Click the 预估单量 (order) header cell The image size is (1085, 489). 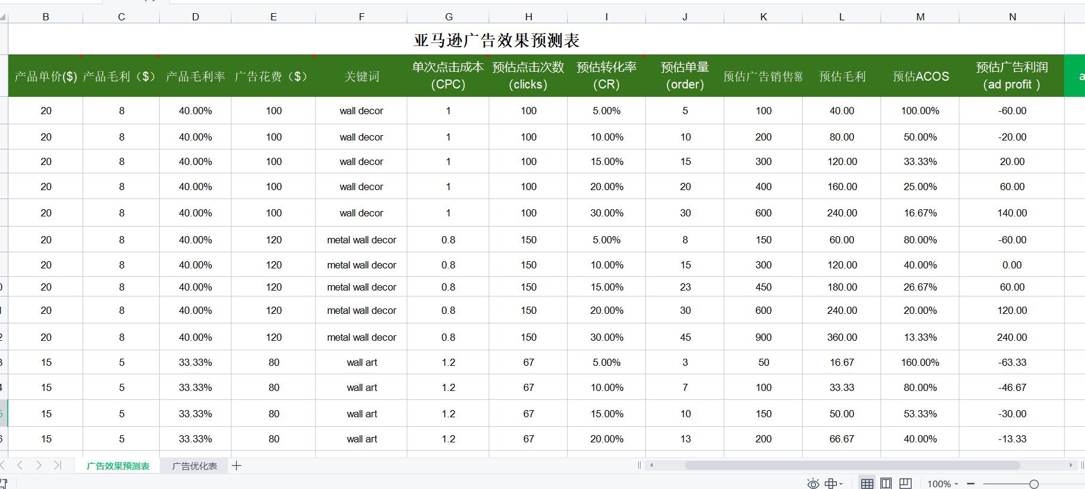(685, 76)
